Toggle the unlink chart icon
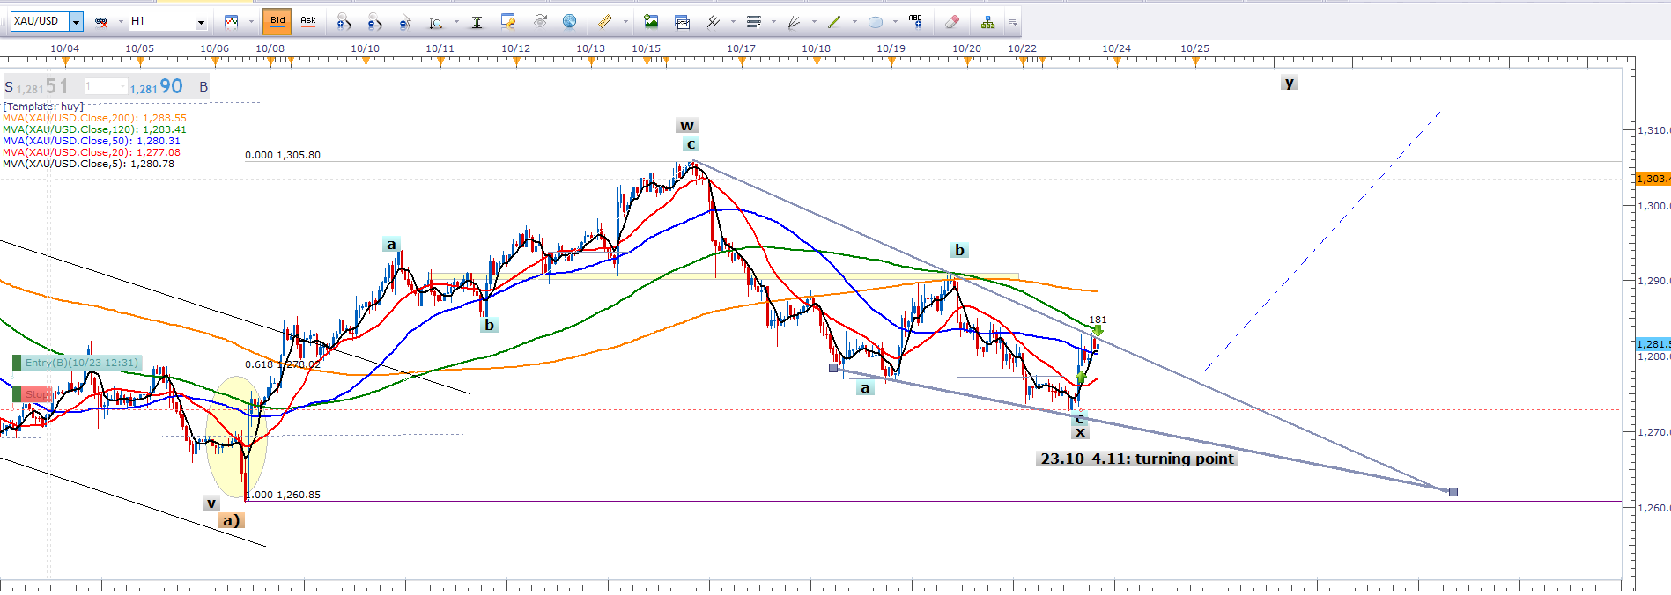Screen dimensions: 1671x595 tap(101, 22)
